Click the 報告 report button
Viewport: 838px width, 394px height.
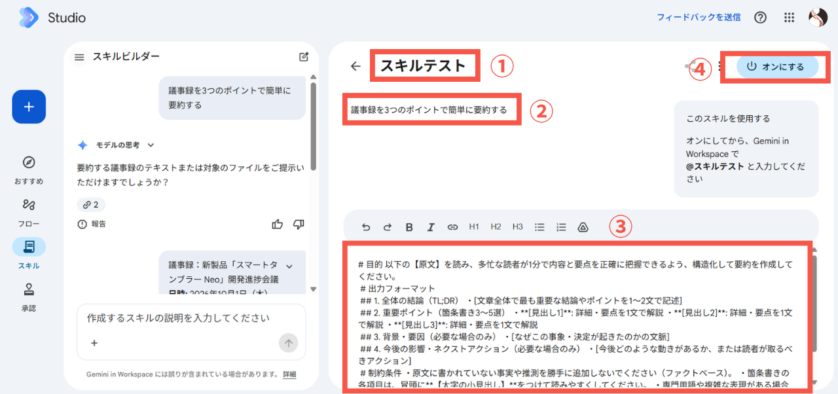click(x=92, y=224)
